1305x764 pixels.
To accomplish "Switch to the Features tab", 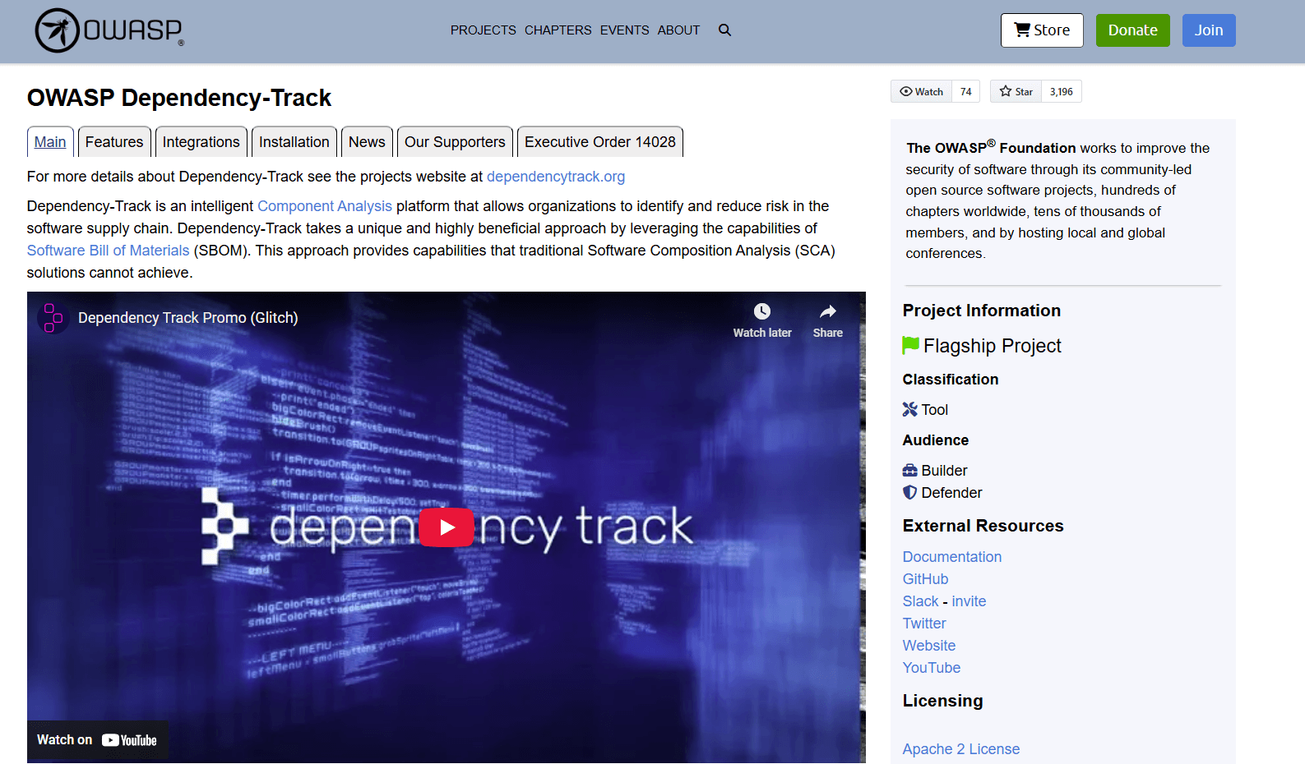I will [x=114, y=142].
